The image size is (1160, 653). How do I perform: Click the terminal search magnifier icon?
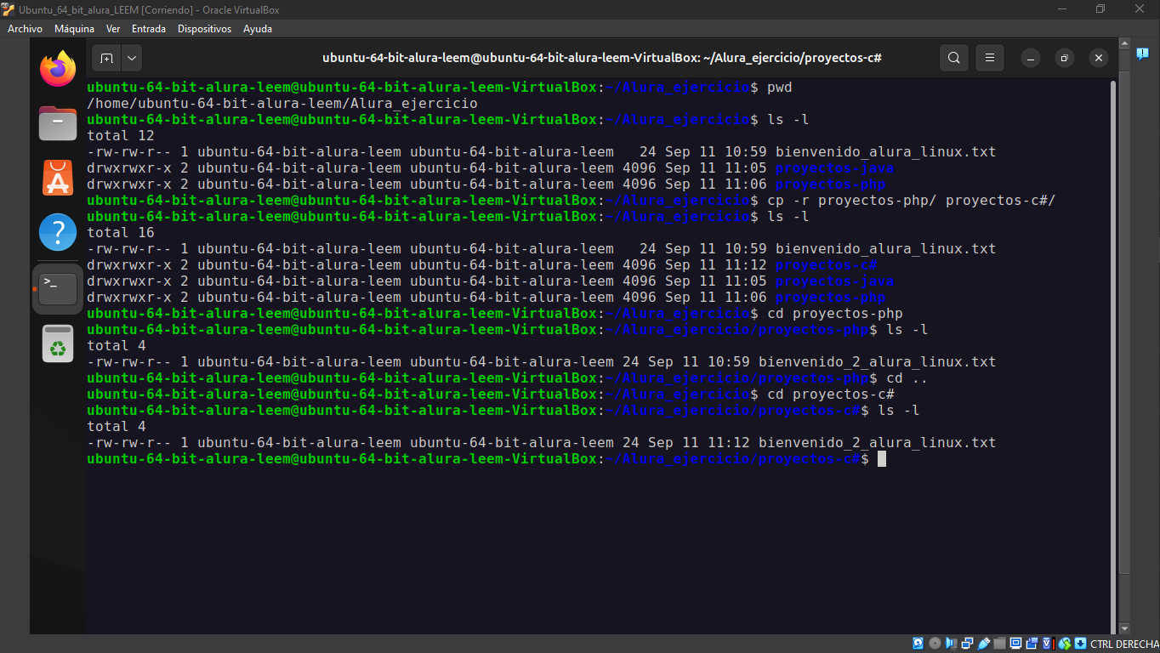point(954,58)
